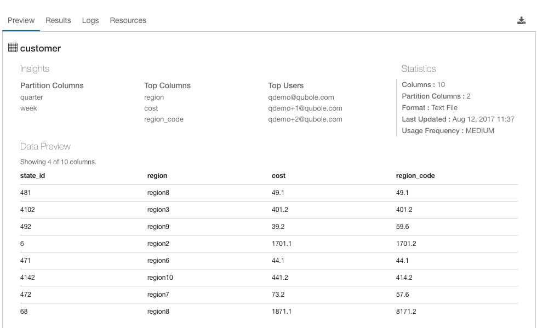Click top user qdemo+2@qubole.com

click(x=305, y=119)
